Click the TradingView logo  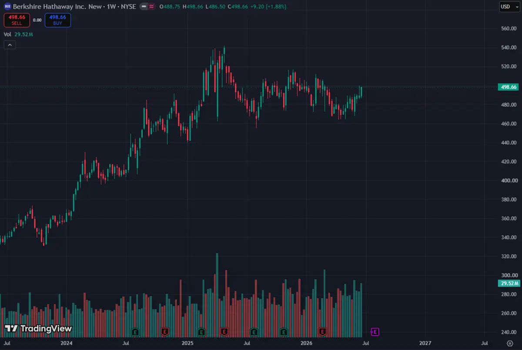(38, 329)
